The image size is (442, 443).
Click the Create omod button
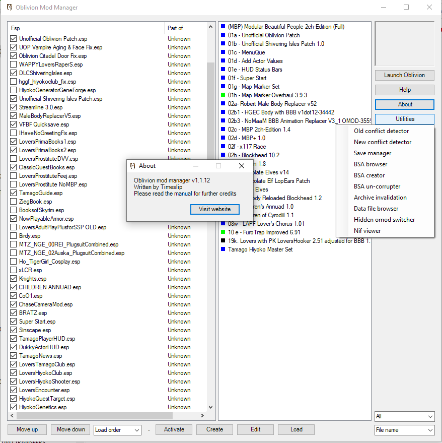(x=214, y=429)
